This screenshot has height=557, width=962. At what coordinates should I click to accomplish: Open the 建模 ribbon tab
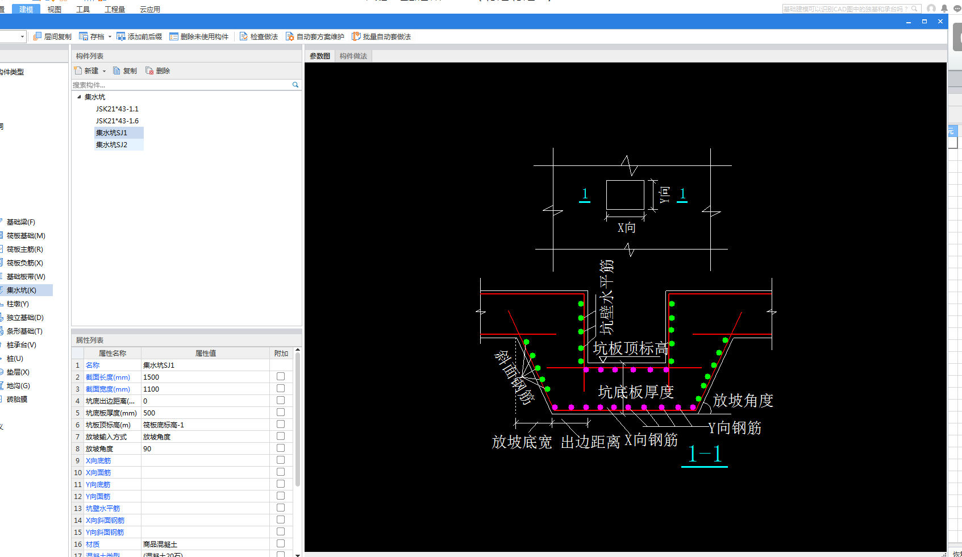click(26, 9)
